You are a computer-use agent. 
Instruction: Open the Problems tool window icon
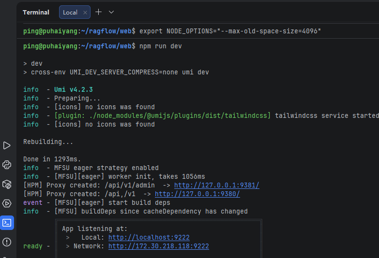click(7, 242)
